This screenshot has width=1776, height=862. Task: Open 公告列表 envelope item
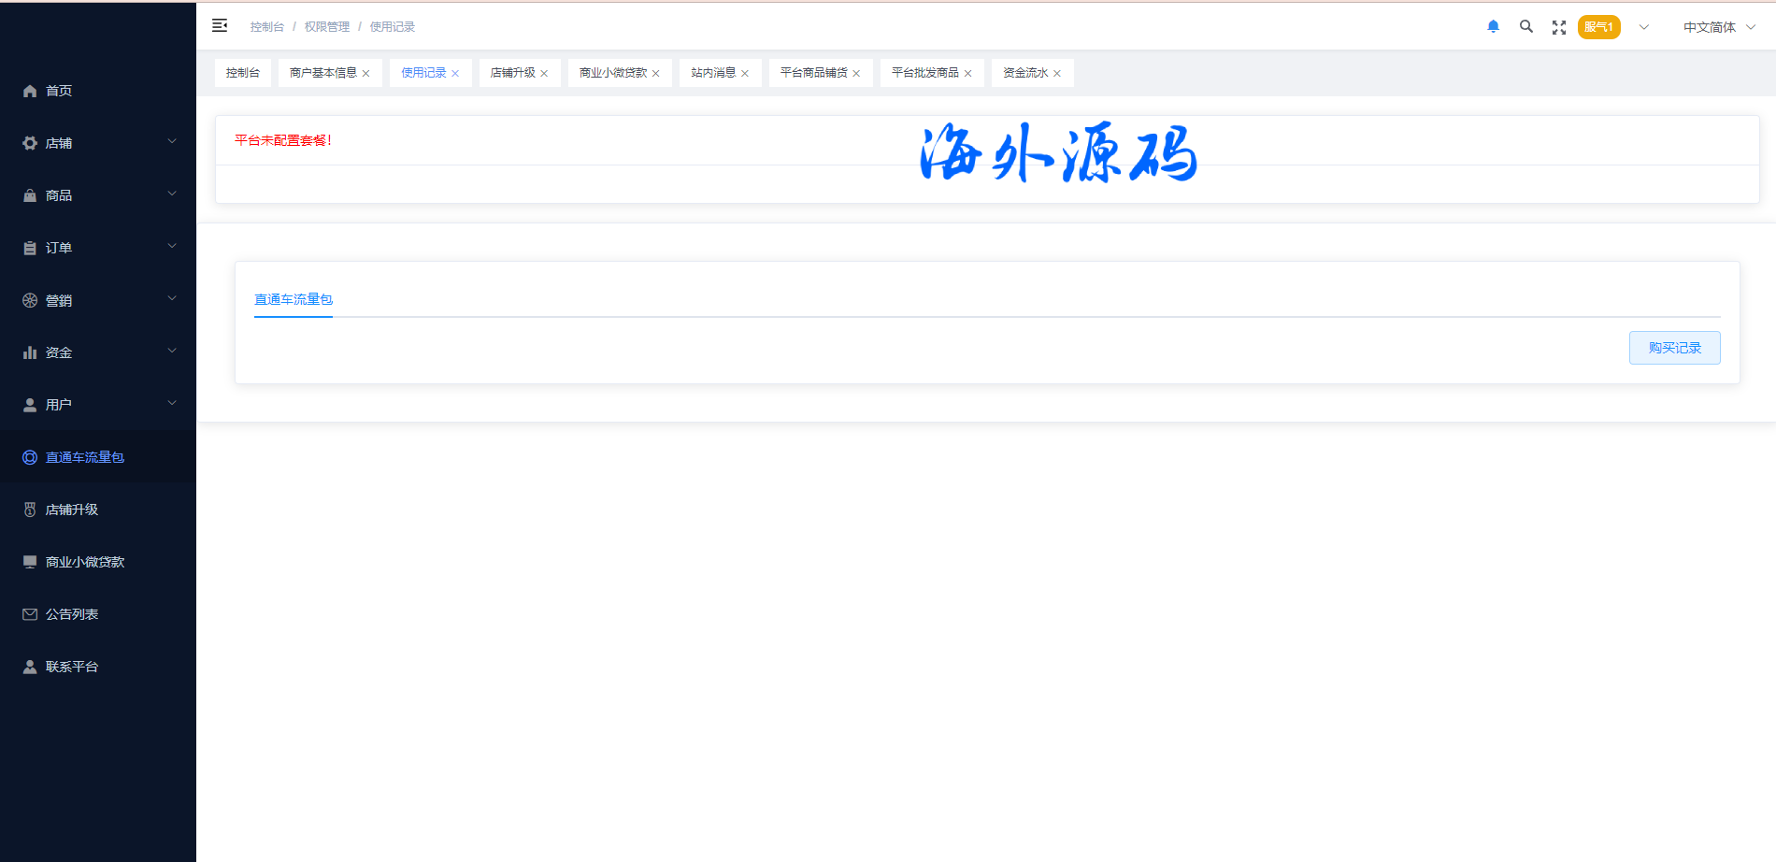pyautogui.click(x=71, y=614)
